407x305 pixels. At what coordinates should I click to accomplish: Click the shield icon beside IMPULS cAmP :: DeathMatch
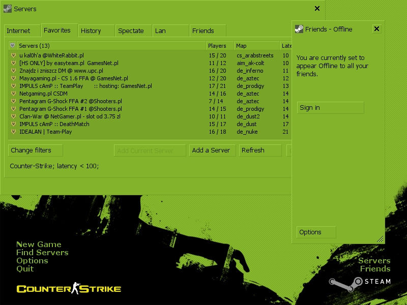point(13,124)
